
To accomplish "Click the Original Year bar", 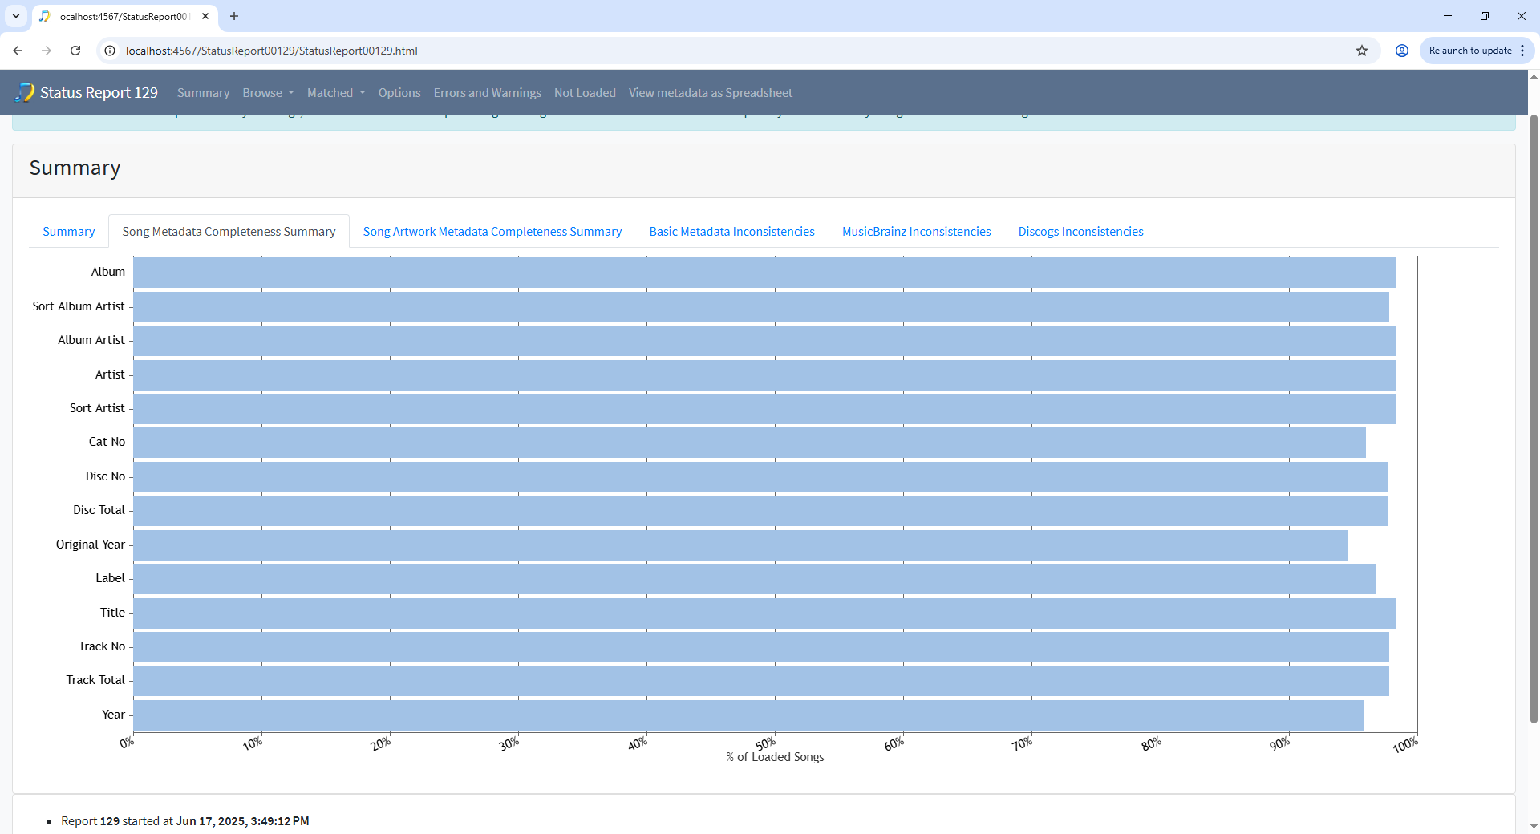I will 740,545.
